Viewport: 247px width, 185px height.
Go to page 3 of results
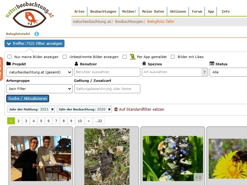26,121
